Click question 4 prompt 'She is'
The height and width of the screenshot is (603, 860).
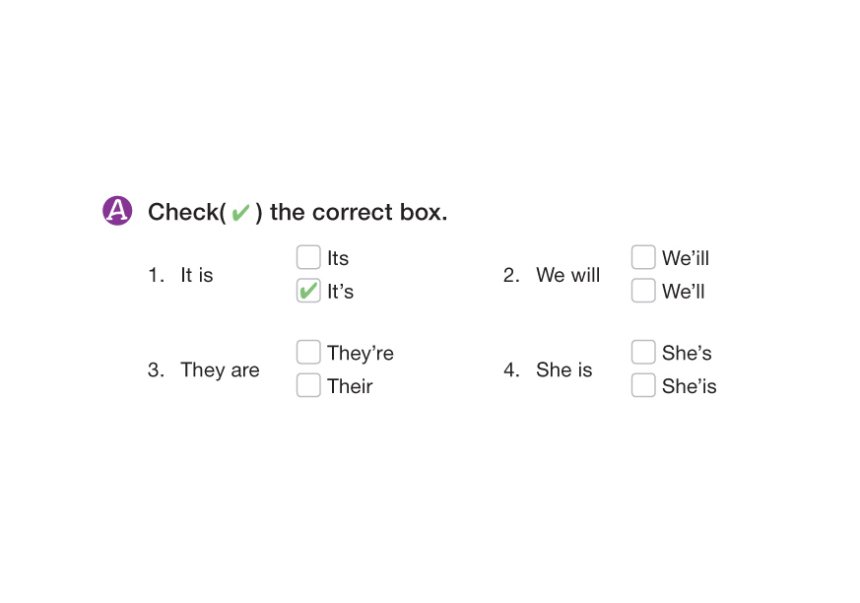coord(564,370)
